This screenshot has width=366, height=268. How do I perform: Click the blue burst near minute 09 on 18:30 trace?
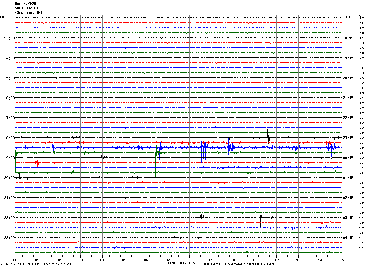click(204, 148)
